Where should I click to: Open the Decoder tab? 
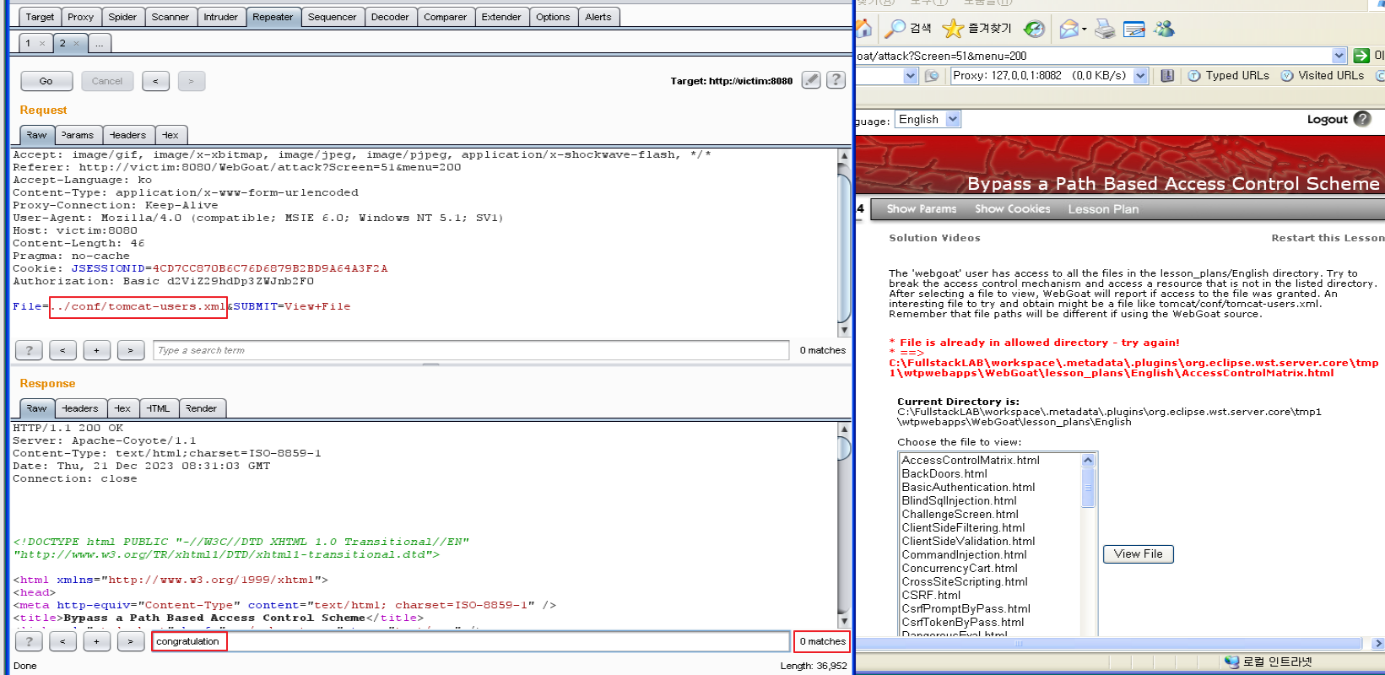[390, 17]
